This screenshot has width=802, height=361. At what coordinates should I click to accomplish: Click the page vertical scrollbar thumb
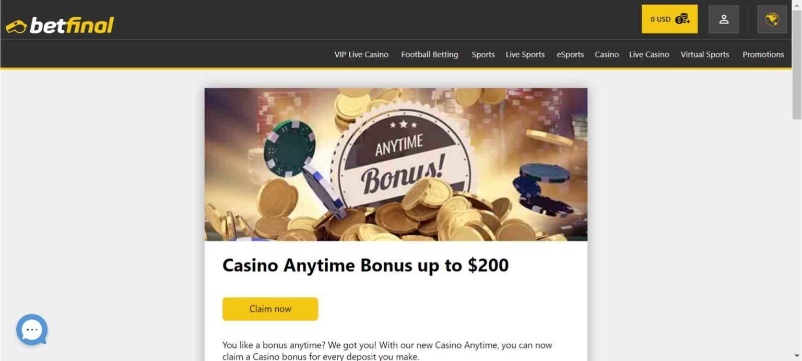pyautogui.click(x=797, y=64)
